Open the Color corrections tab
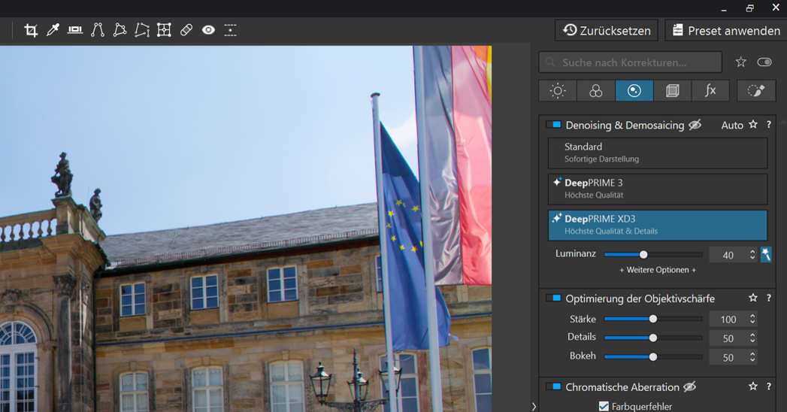The image size is (787, 412). [595, 91]
